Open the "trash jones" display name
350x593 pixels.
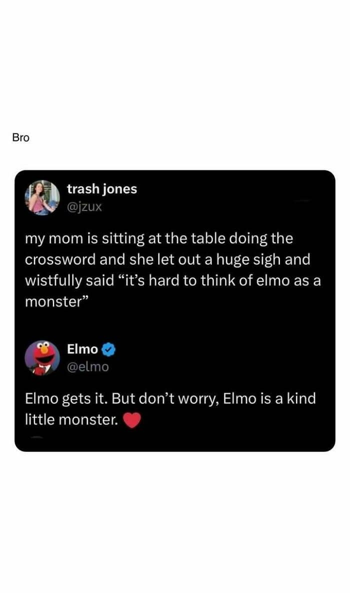coord(102,189)
